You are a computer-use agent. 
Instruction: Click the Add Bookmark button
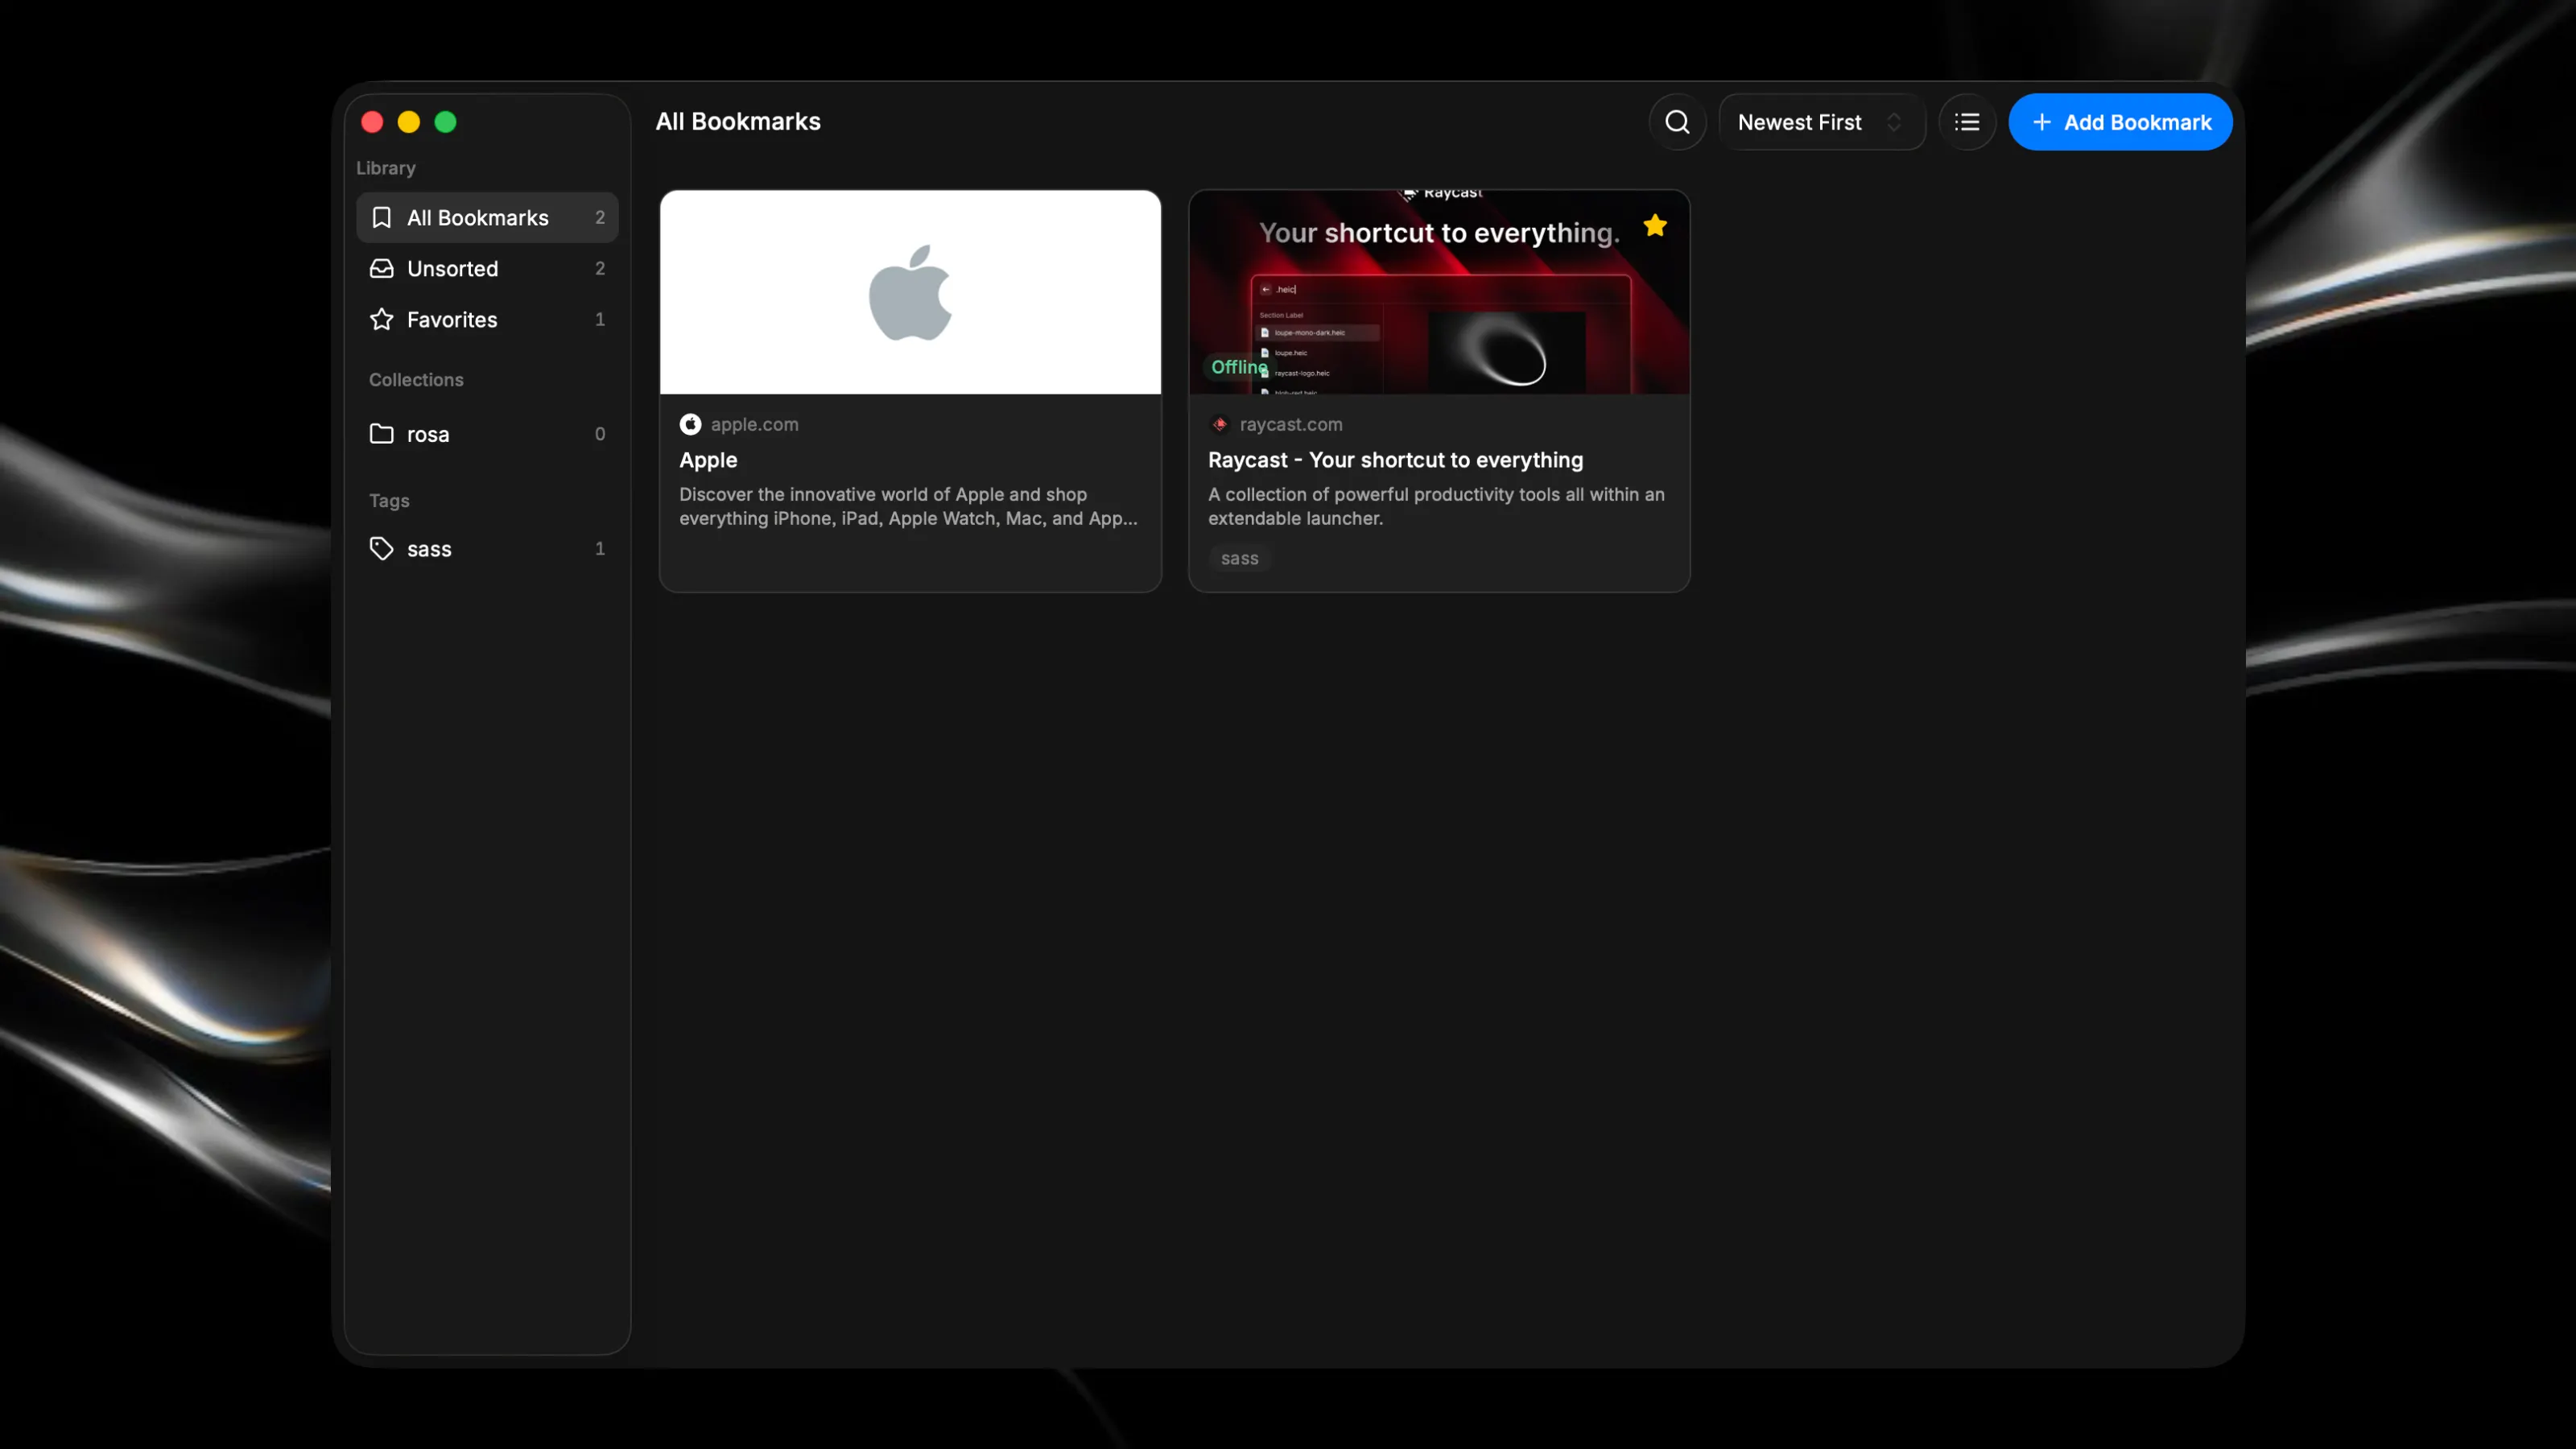point(2120,122)
